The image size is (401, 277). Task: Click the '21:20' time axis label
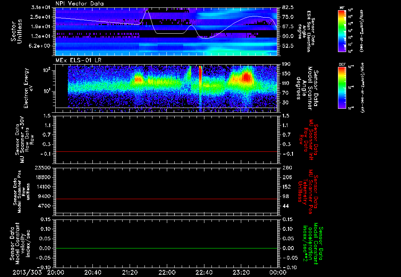point(130,272)
